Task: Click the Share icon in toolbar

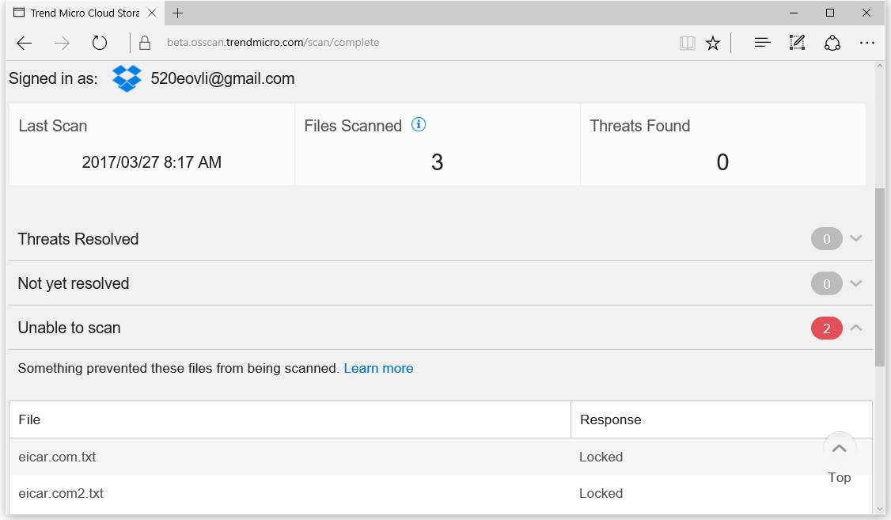Action: pyautogui.click(x=832, y=43)
